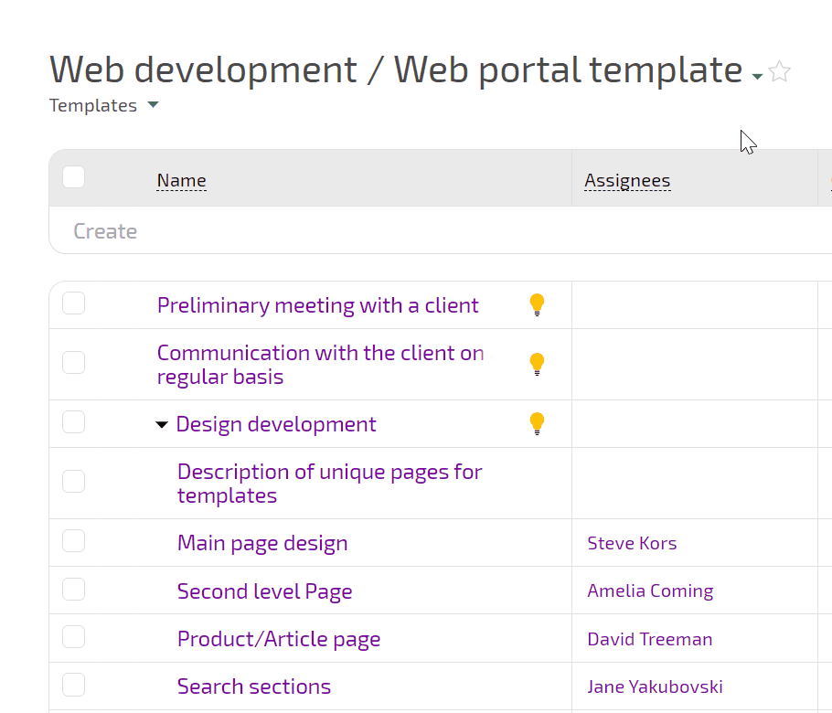This screenshot has width=832, height=713.
Task: Tick the Search sections row checkbox
Action: (74, 685)
